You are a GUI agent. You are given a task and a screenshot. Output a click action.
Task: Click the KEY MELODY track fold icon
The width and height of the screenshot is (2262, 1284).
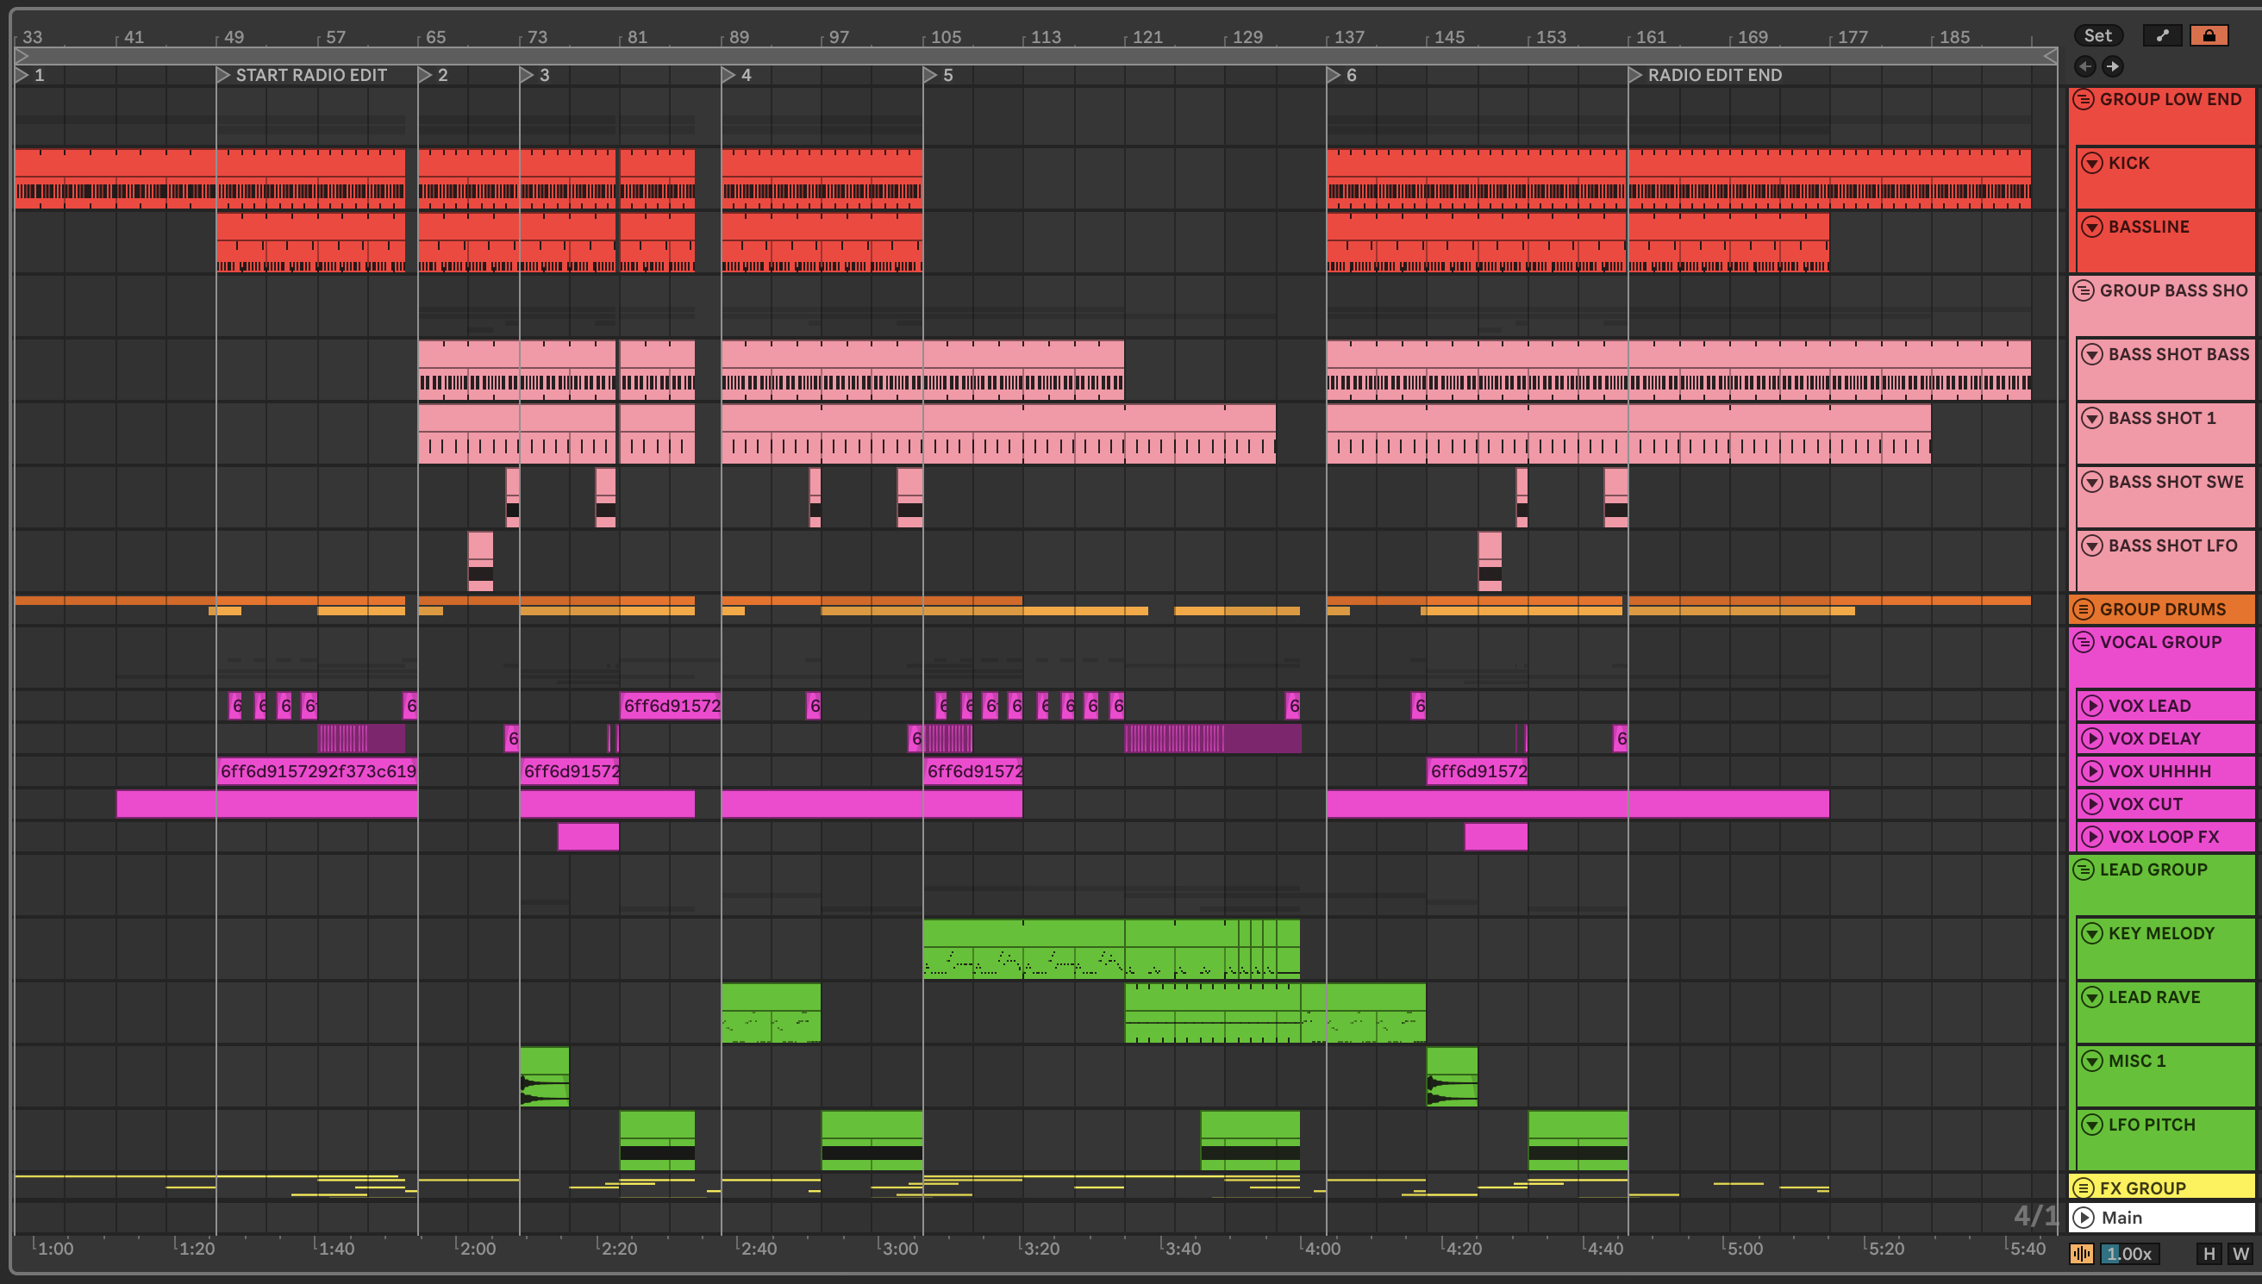point(2093,933)
